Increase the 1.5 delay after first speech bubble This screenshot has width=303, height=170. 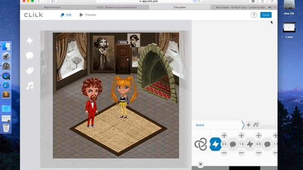[241, 136]
